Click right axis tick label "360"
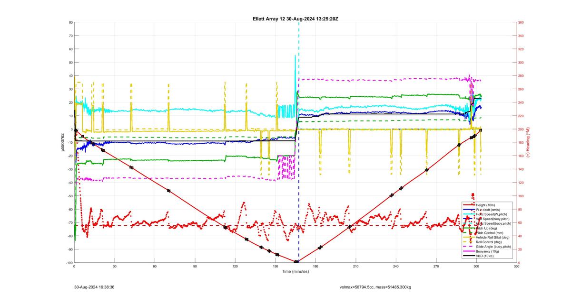 pyautogui.click(x=521, y=22)
